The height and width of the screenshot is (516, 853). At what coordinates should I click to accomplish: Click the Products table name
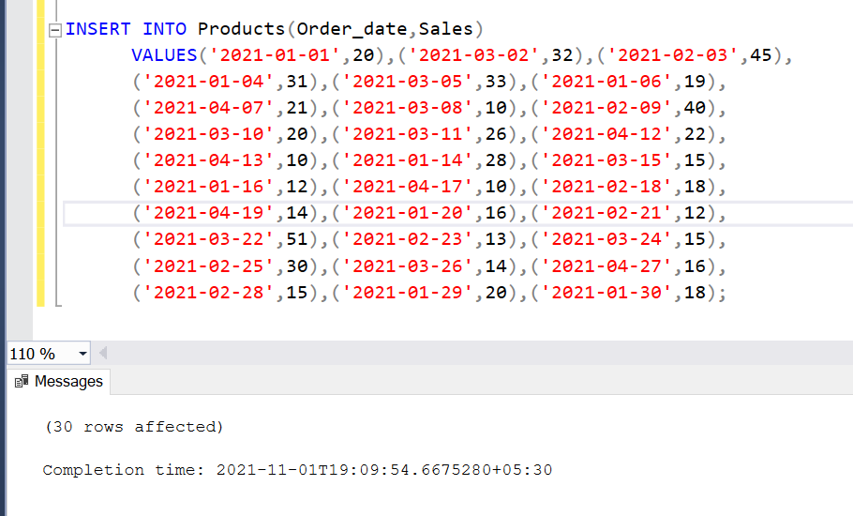point(242,29)
